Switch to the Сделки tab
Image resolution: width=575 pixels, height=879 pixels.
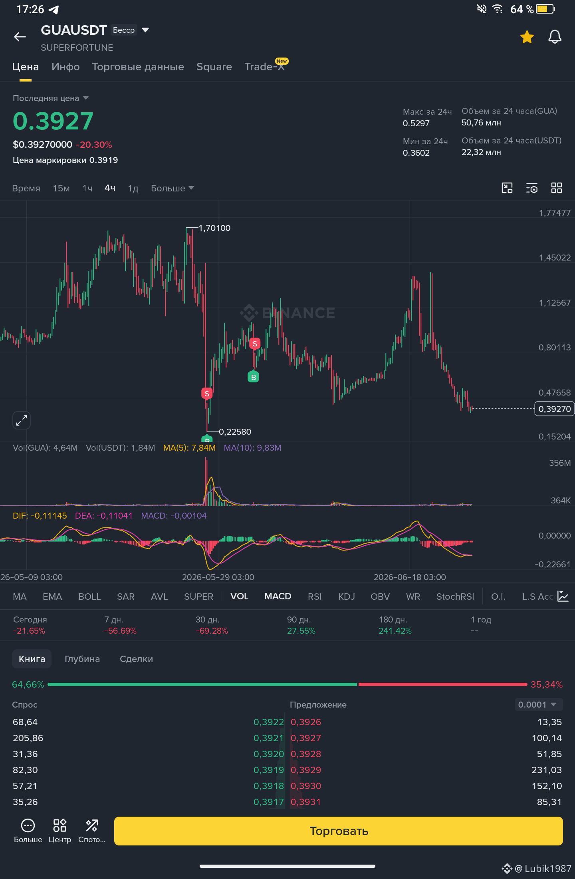pyautogui.click(x=136, y=659)
